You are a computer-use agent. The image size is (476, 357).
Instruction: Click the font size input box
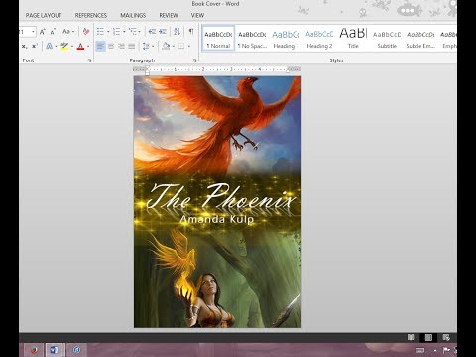point(25,32)
